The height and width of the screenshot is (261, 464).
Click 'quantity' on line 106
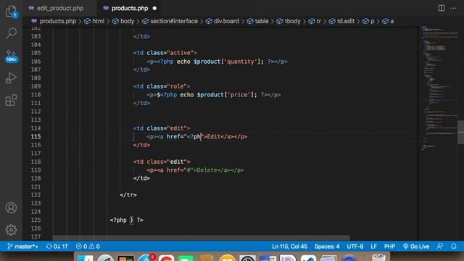click(241, 62)
